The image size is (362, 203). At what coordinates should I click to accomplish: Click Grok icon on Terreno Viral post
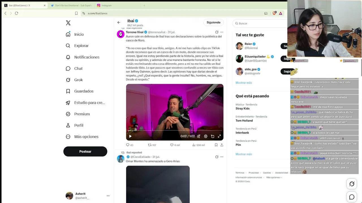(x=217, y=32)
